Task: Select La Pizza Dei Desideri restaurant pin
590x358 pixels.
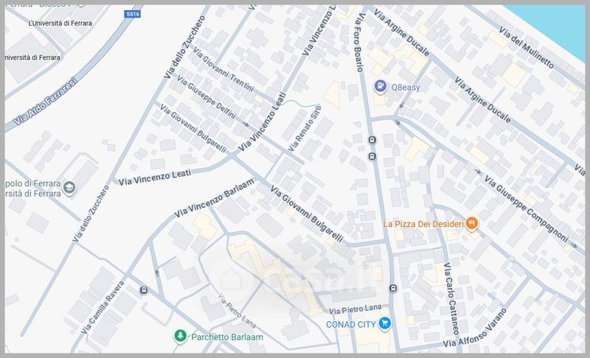Action: pos(471,223)
